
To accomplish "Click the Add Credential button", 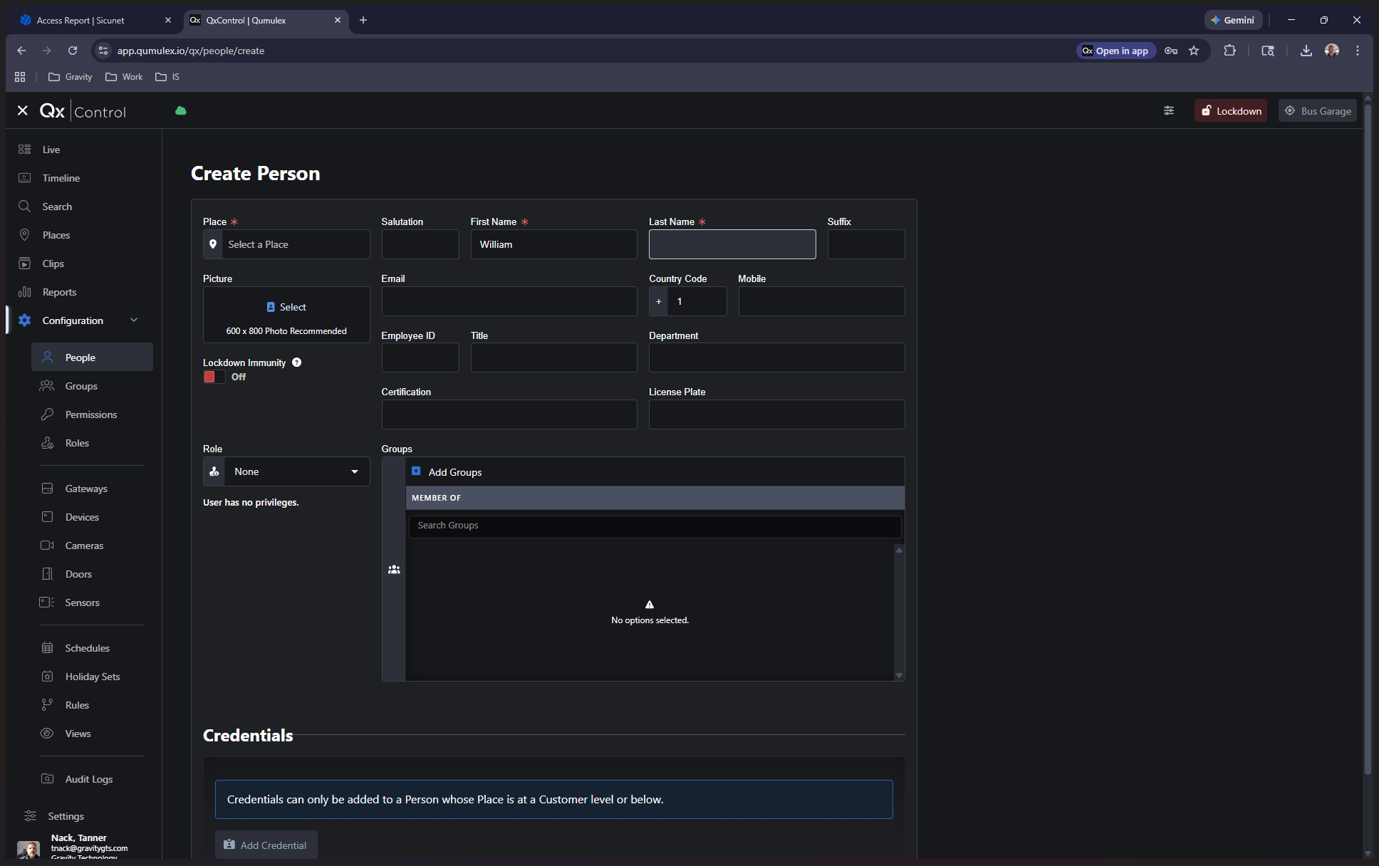I will [x=266, y=845].
